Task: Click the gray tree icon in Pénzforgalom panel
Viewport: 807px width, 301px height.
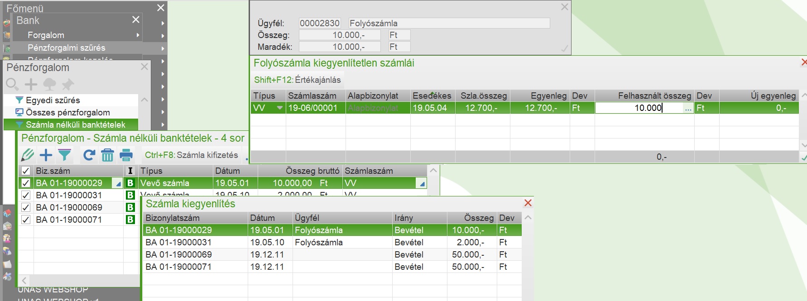Action: pyautogui.click(x=49, y=84)
